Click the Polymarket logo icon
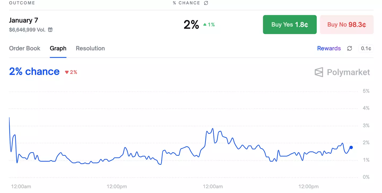The image size is (382, 193). coord(319,72)
